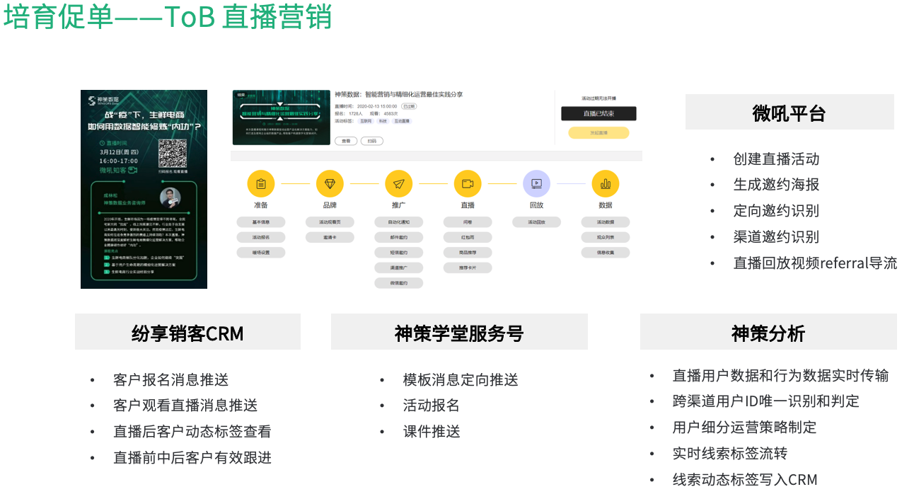Click the bullet 生成邀约海报

pos(777,184)
